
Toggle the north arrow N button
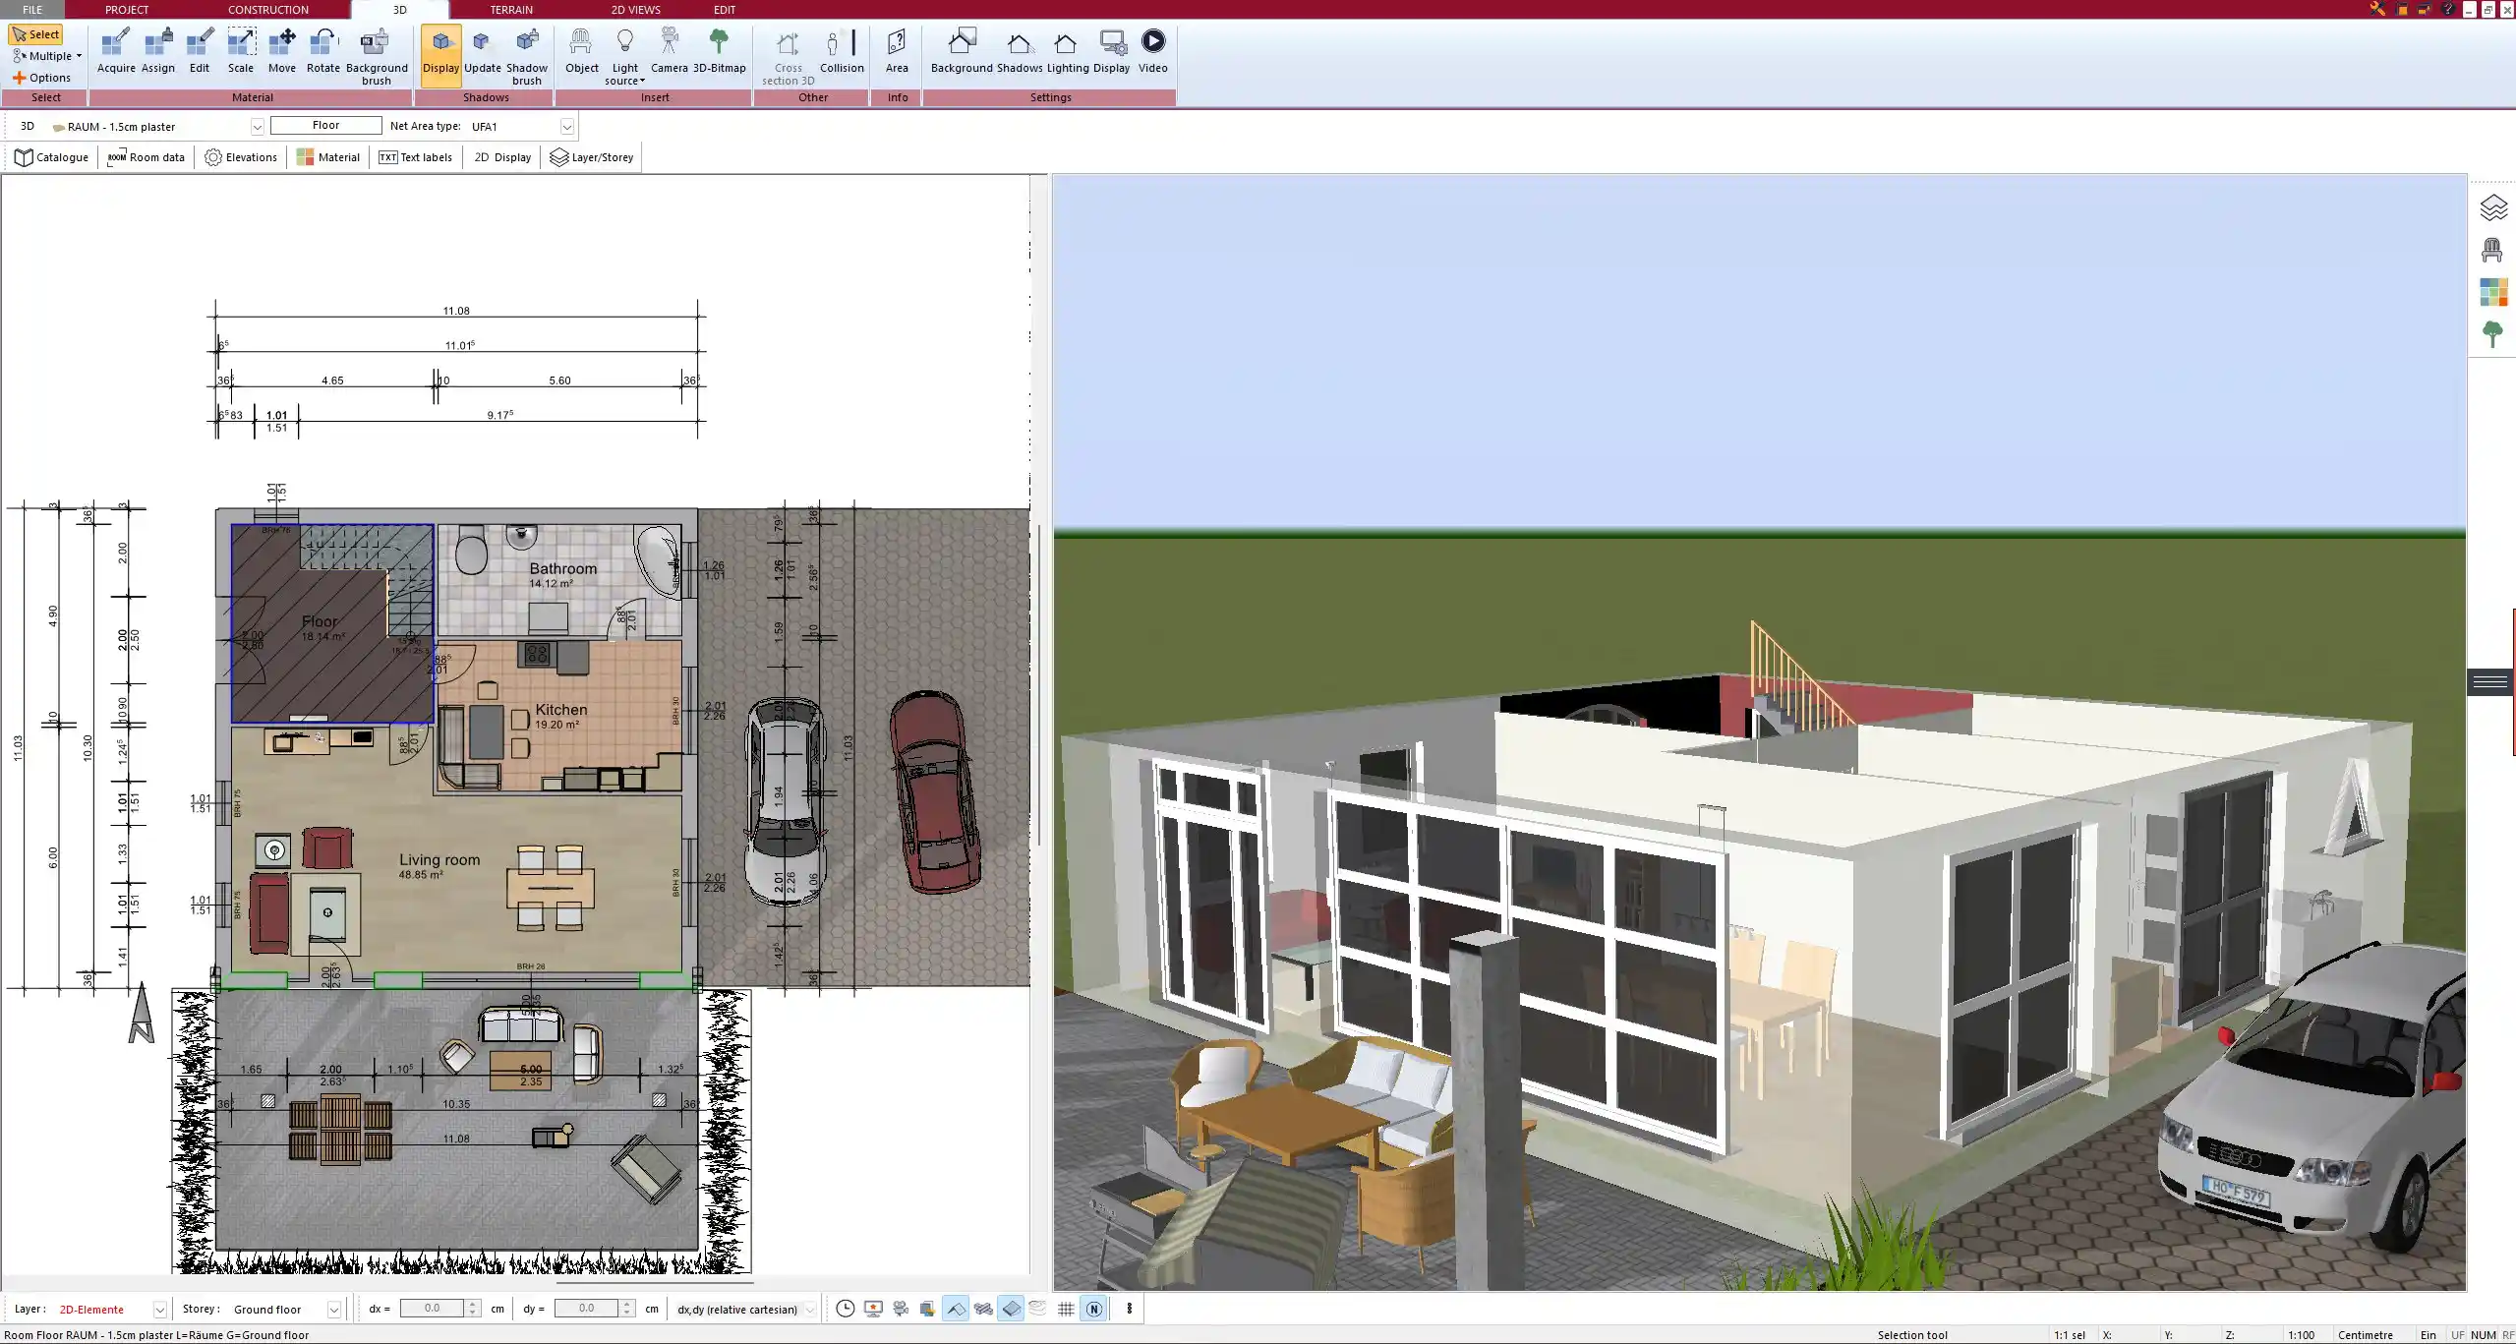1094,1309
